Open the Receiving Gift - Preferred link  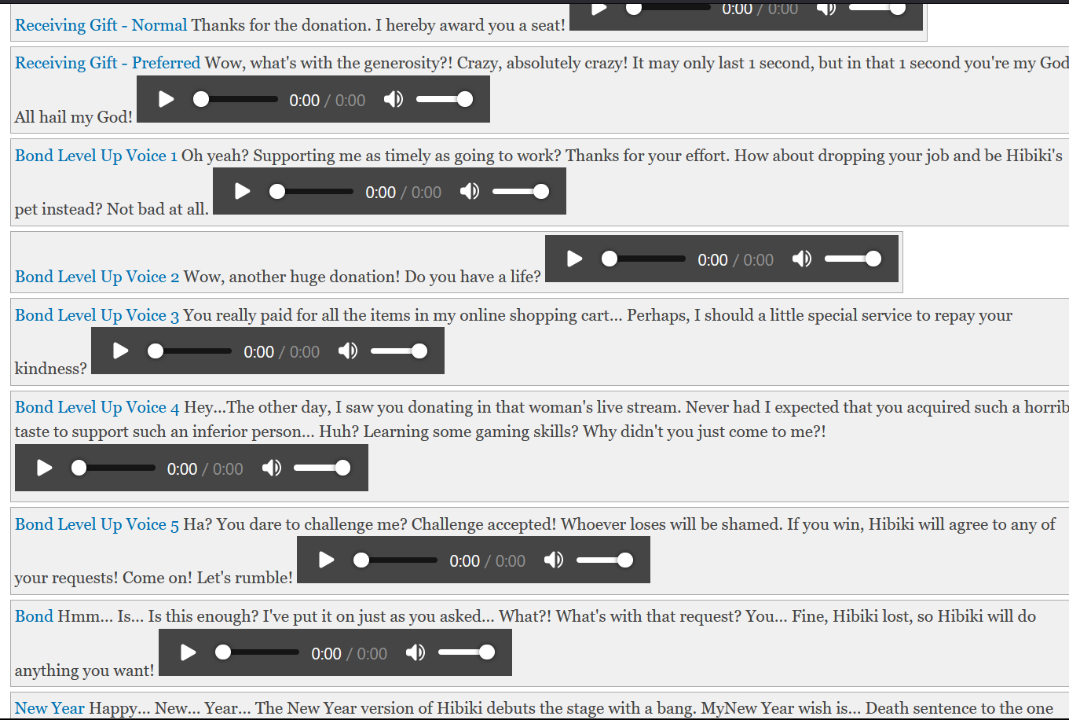[108, 63]
